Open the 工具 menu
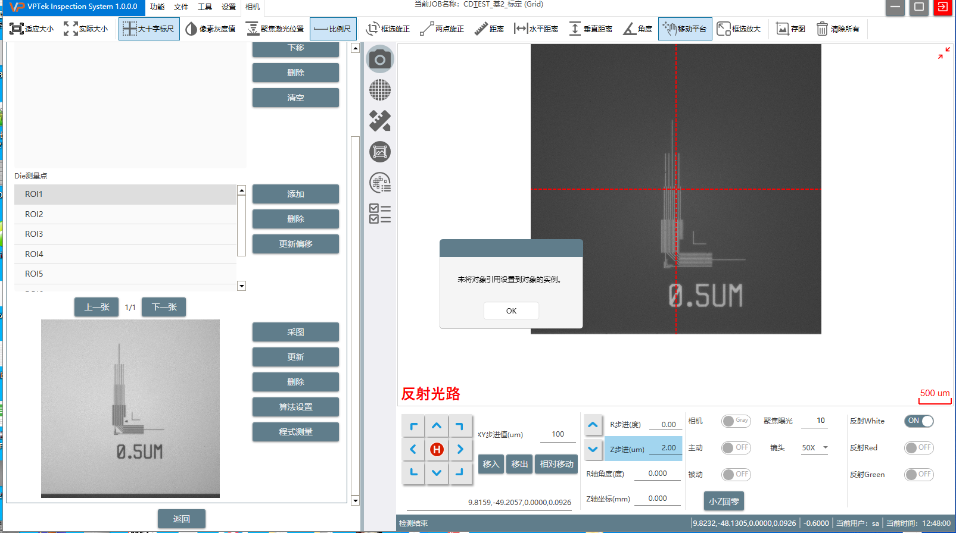 coord(205,7)
